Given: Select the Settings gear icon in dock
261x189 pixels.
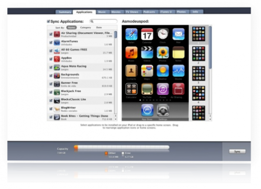Looking at the screenshot, I should (163, 110).
